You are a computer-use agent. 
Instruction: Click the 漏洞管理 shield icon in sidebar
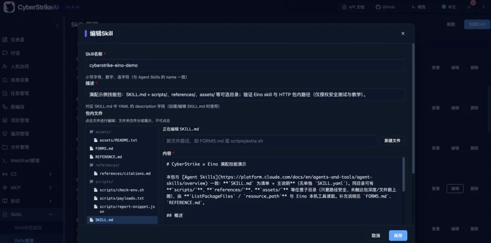tap(5, 134)
